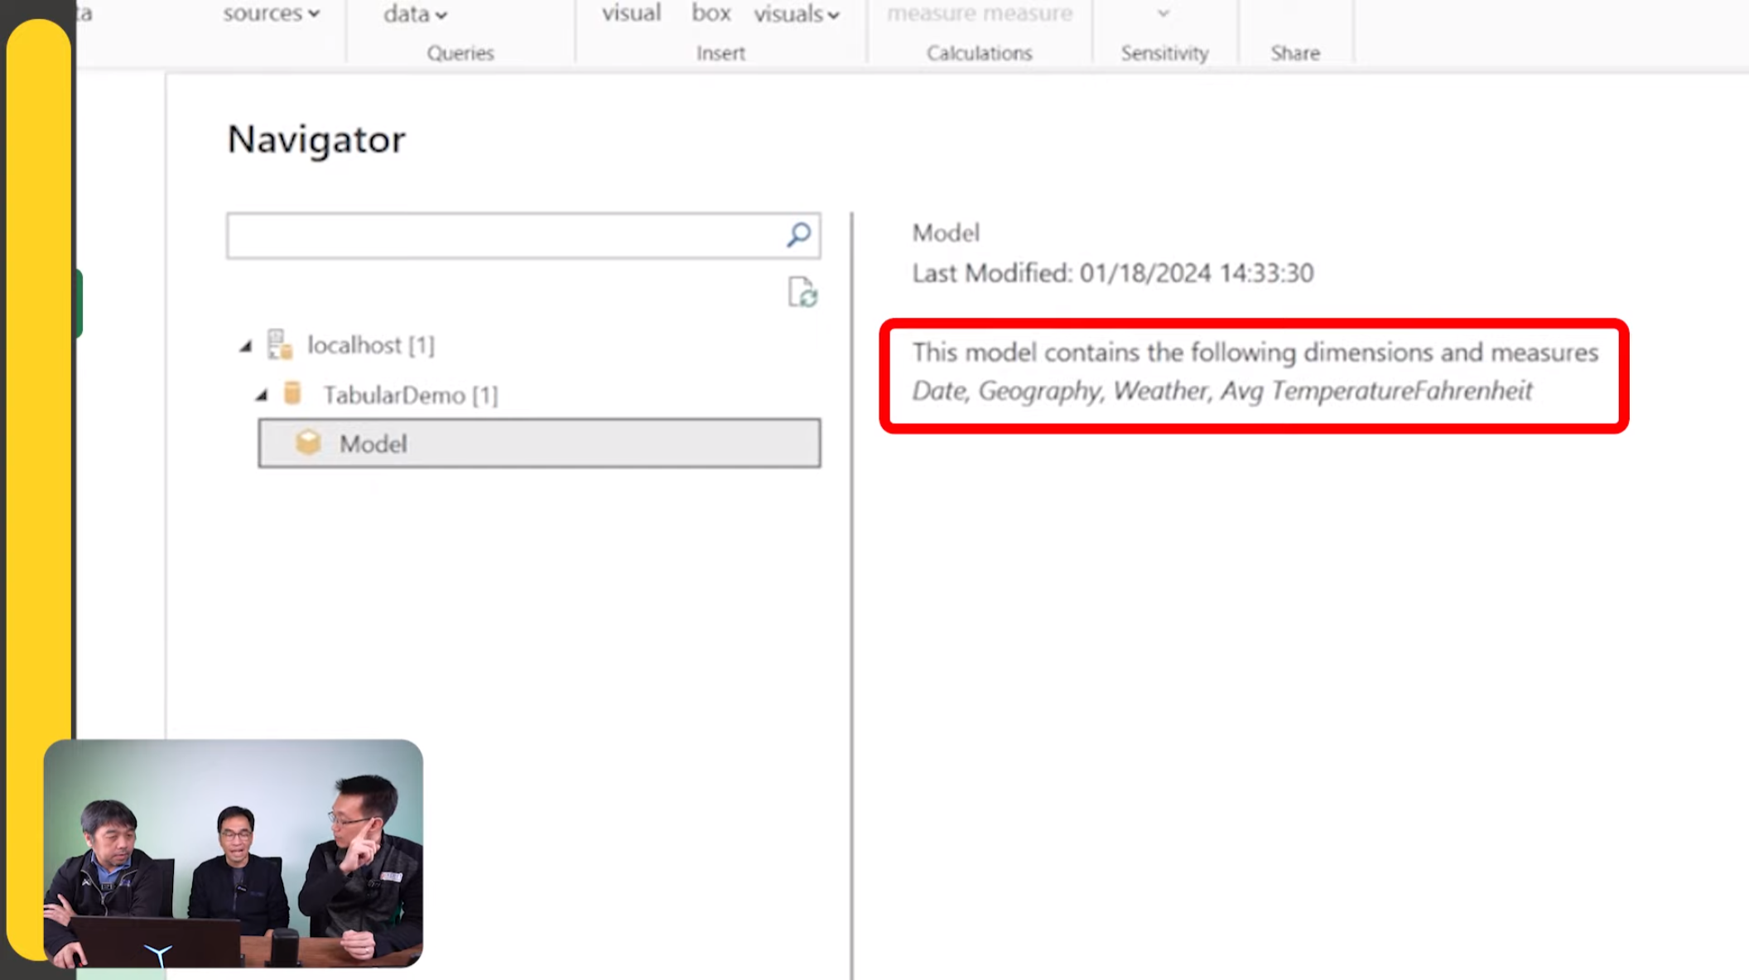
Task: Open the more visuals dropdown
Action: tap(796, 14)
